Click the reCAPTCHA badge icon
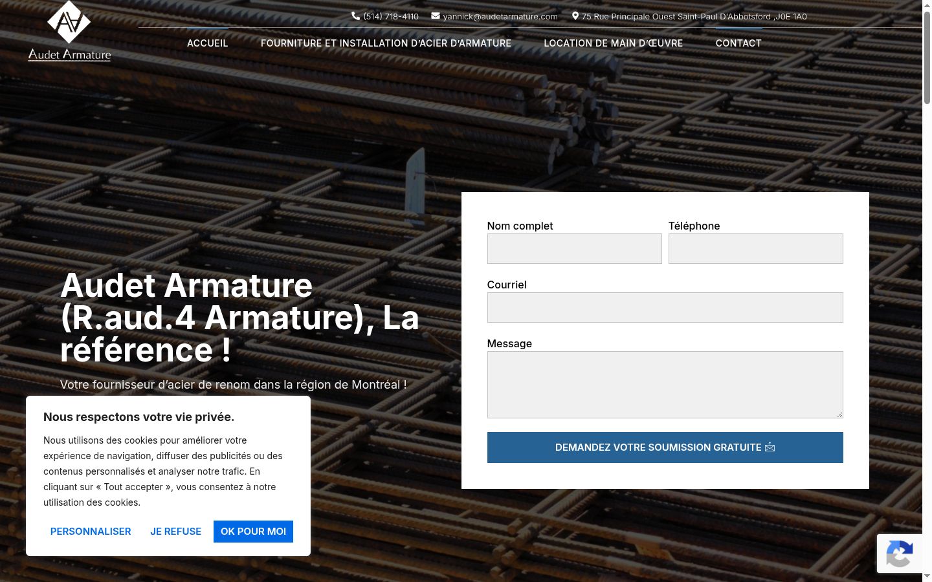This screenshot has width=932, height=582. pyautogui.click(x=900, y=554)
